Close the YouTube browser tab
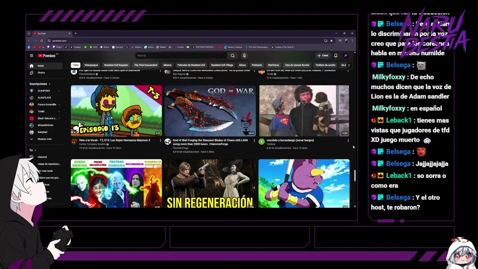 pyautogui.click(x=69, y=33)
